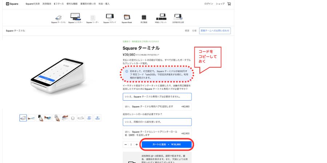Image resolution: width=327 pixels, height=163 pixels.
Task: Increase quantity with the plus button
Action: [x=137, y=145]
